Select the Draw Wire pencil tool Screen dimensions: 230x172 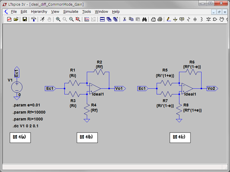[169, 19]
